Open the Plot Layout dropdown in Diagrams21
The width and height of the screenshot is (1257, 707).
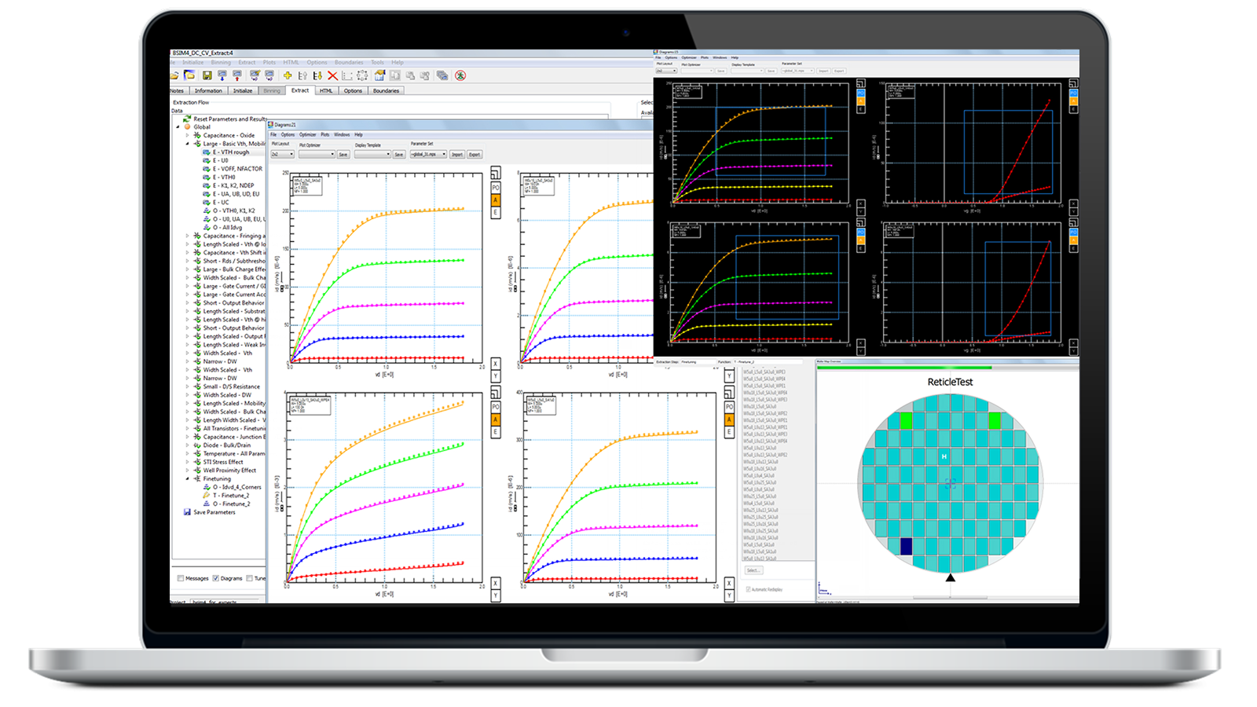point(283,154)
